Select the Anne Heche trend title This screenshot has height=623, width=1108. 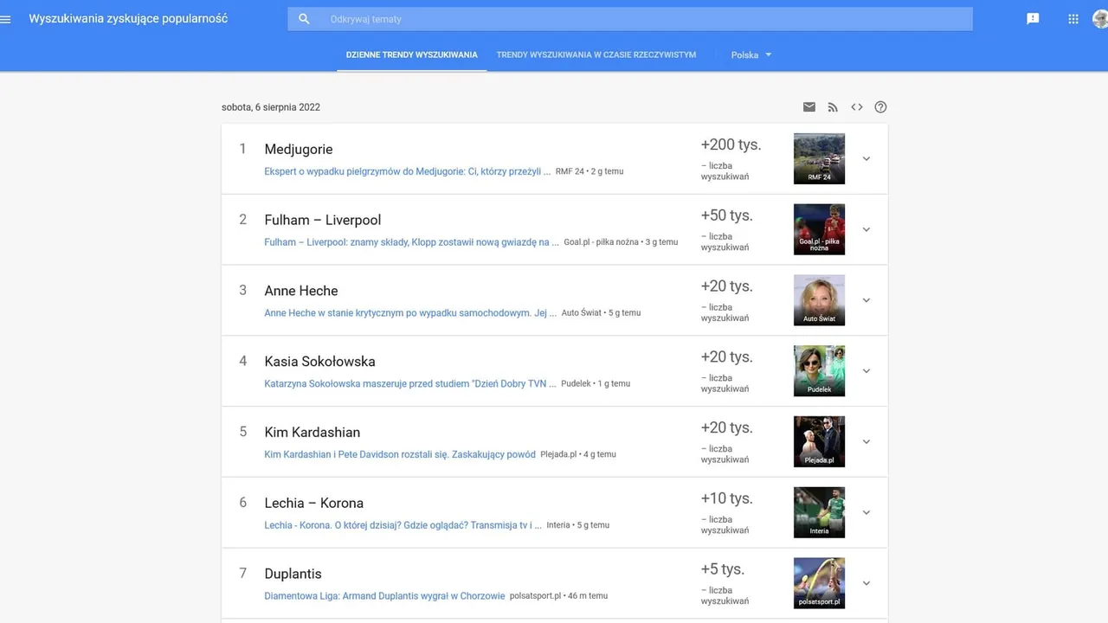(301, 292)
